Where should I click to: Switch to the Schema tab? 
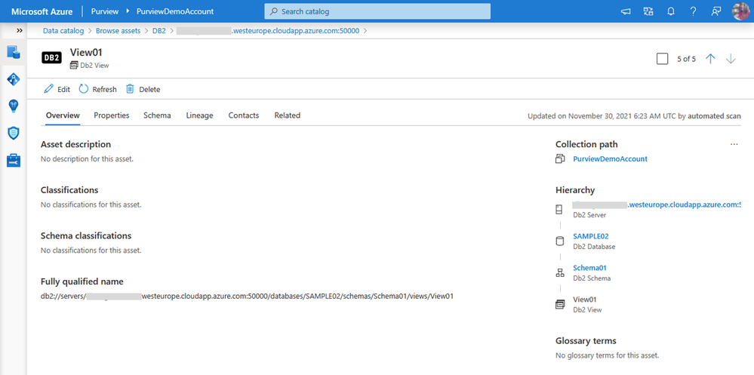pyautogui.click(x=157, y=115)
